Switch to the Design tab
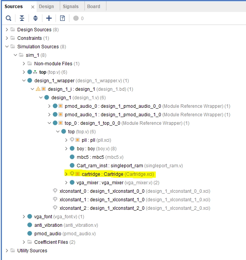The height and width of the screenshot is (260, 246). (x=46, y=7)
